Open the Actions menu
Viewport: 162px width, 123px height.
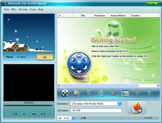pyautogui.click(x=23, y=9)
